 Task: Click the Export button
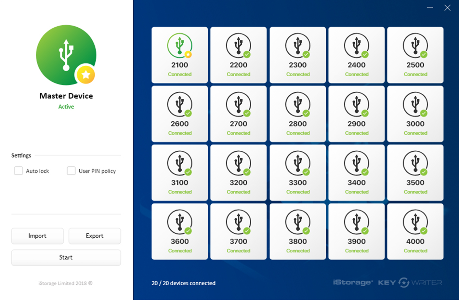(x=95, y=236)
